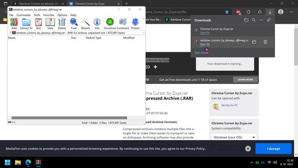Open a new browser tab
This screenshot has height=168, width=298.
point(126,4)
